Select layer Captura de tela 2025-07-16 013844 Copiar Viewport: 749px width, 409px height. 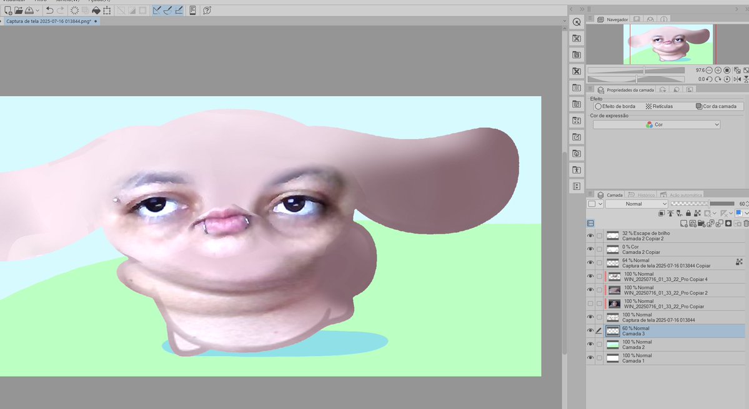[675, 263]
